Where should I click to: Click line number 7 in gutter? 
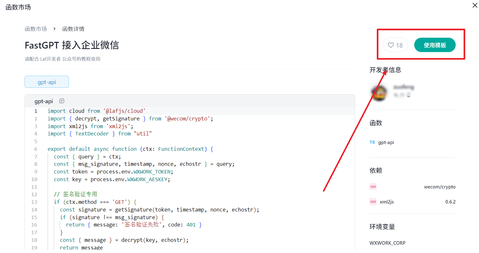tap(36, 157)
